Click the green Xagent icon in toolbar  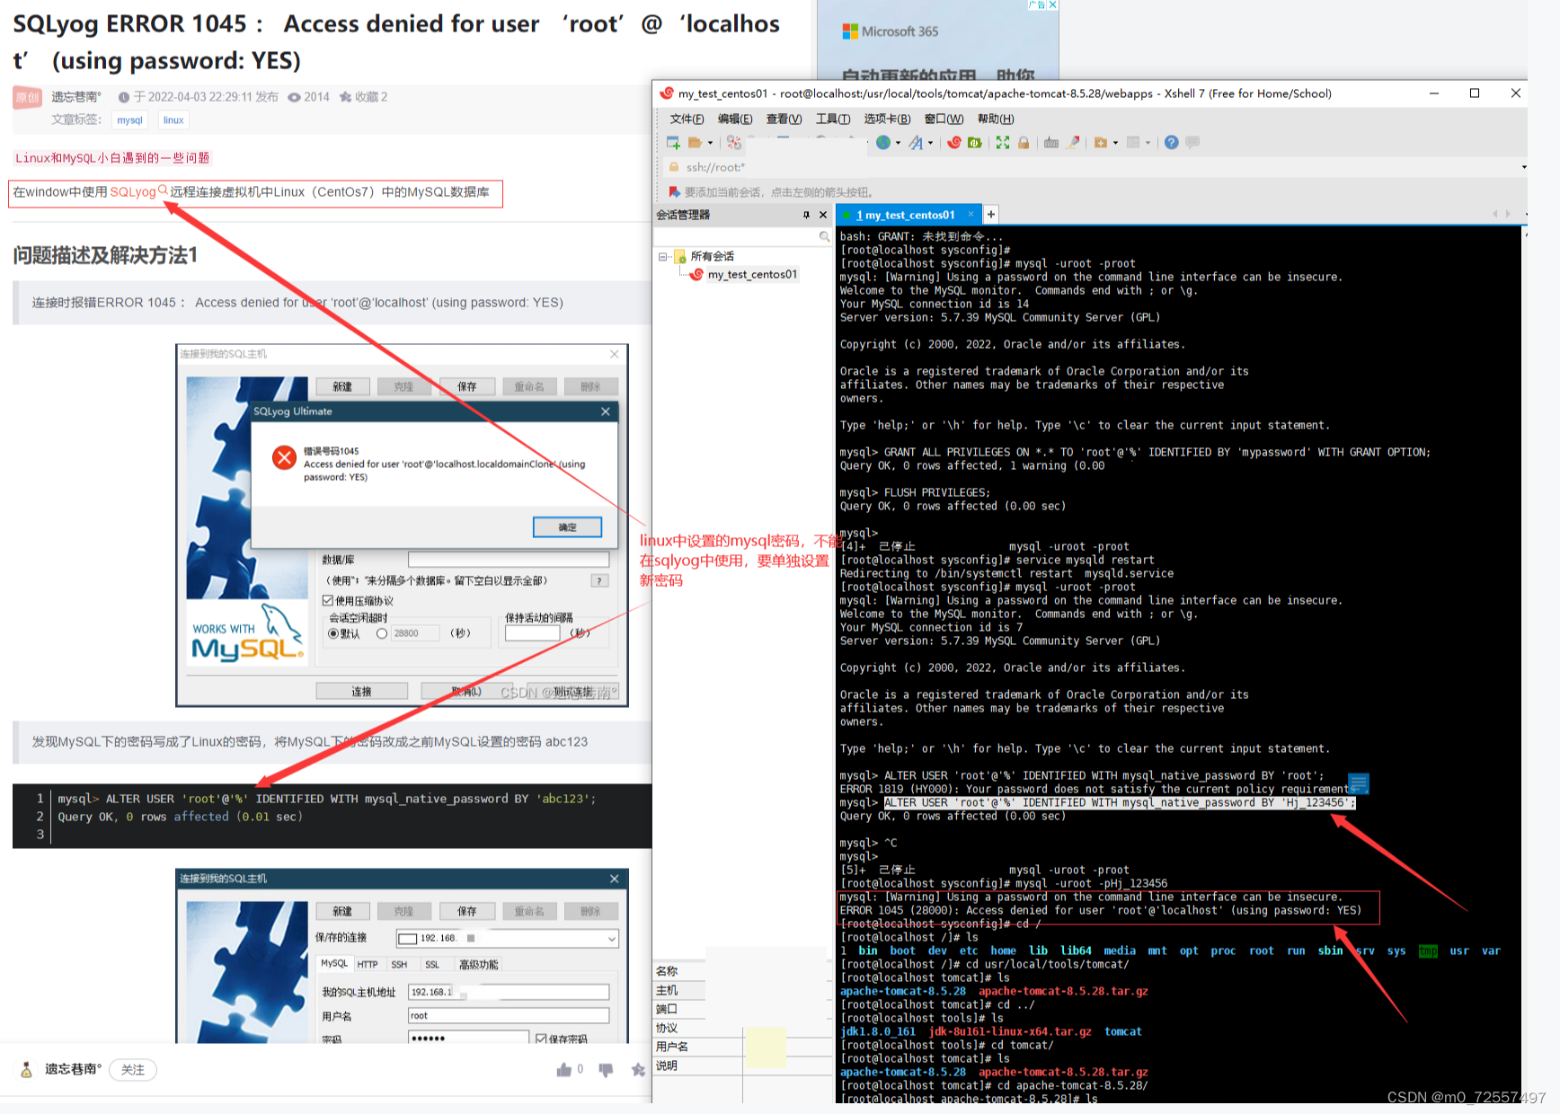pos(975,143)
